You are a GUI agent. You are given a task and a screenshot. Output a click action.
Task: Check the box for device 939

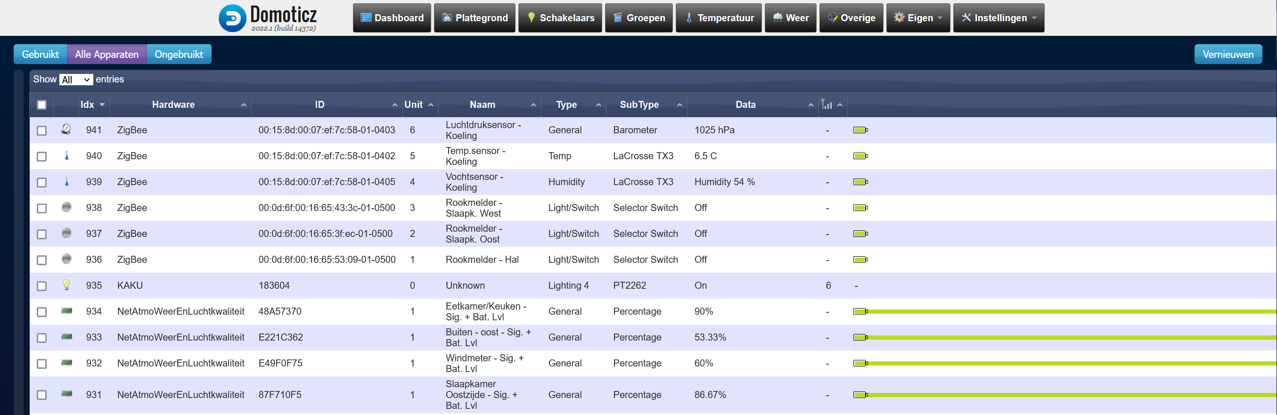click(41, 182)
